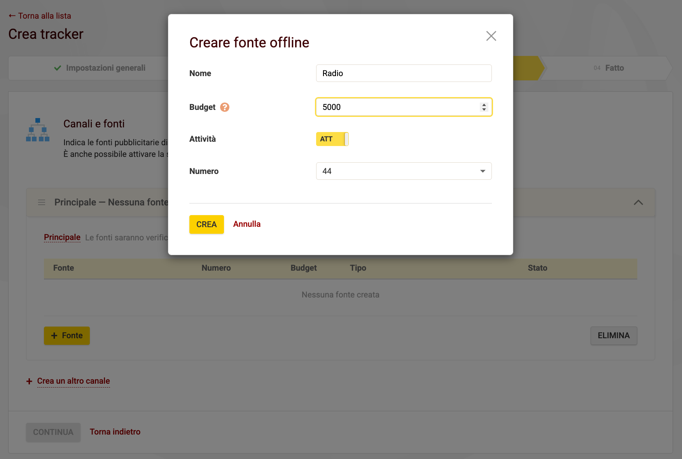This screenshot has height=459, width=682.
Task: Click the plus icon next to Fonte
Action: (x=54, y=336)
